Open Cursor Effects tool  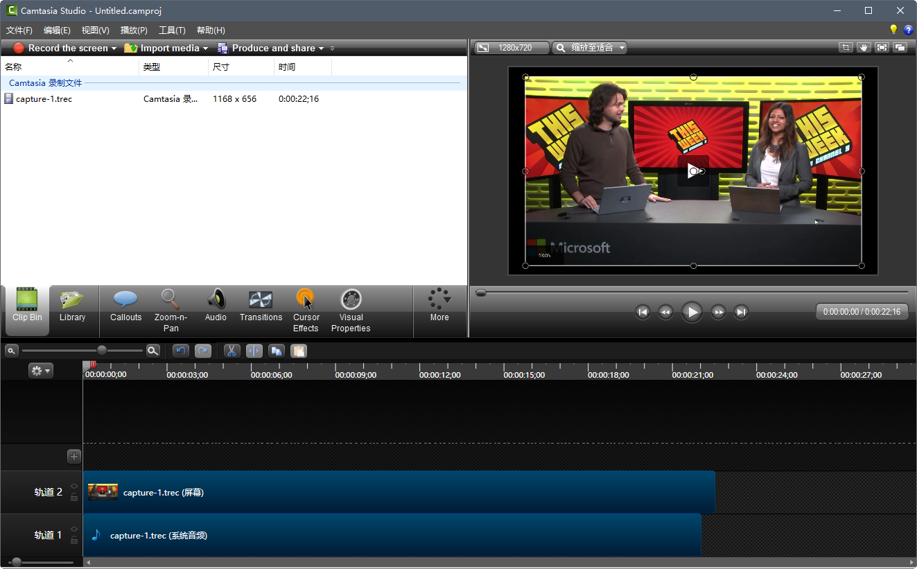point(306,310)
